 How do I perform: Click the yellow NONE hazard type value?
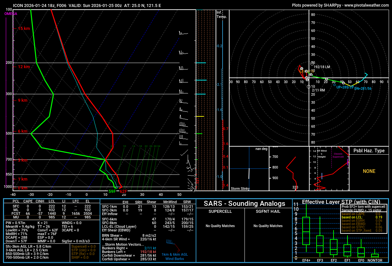(369, 171)
